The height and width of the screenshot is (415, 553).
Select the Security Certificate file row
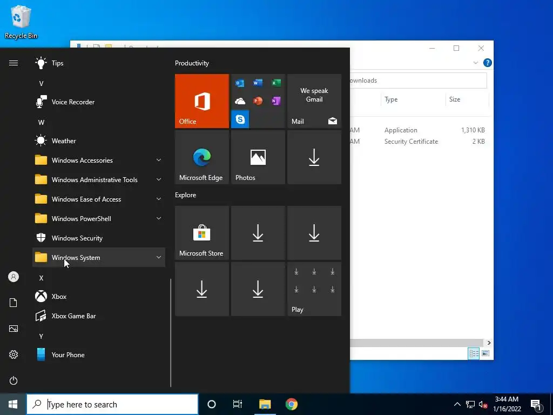pos(419,142)
